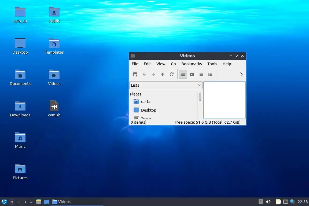Select the Templates desktop folder
309x206 pixels.
click(54, 46)
